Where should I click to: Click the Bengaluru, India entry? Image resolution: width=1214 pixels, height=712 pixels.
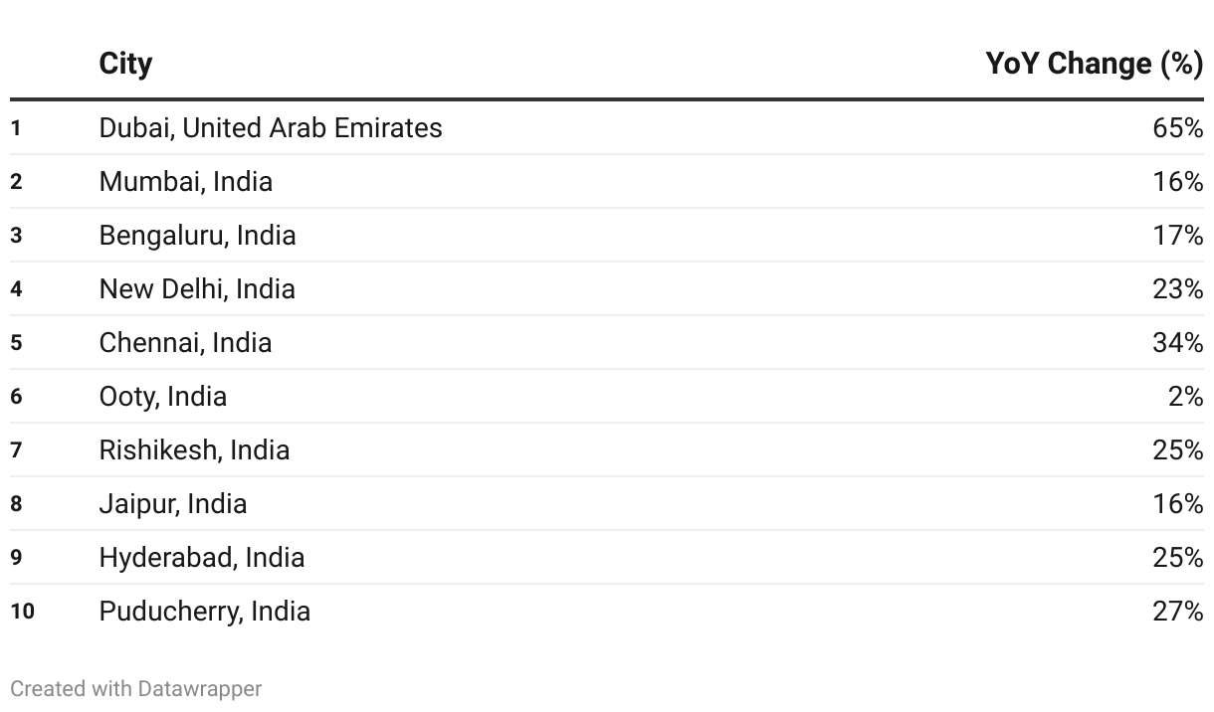click(x=197, y=235)
